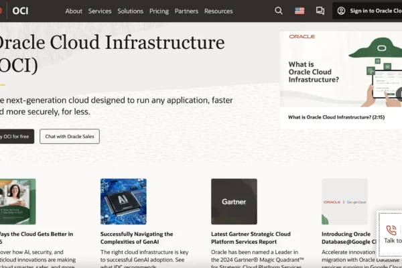The image size is (402, 268).
Task: Open the chat bubbles contact icon
Action: tap(320, 11)
